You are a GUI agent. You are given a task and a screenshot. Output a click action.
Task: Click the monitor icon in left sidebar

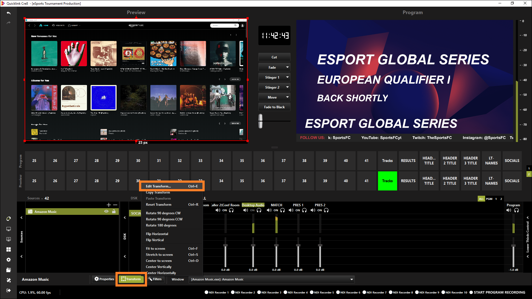(9, 229)
